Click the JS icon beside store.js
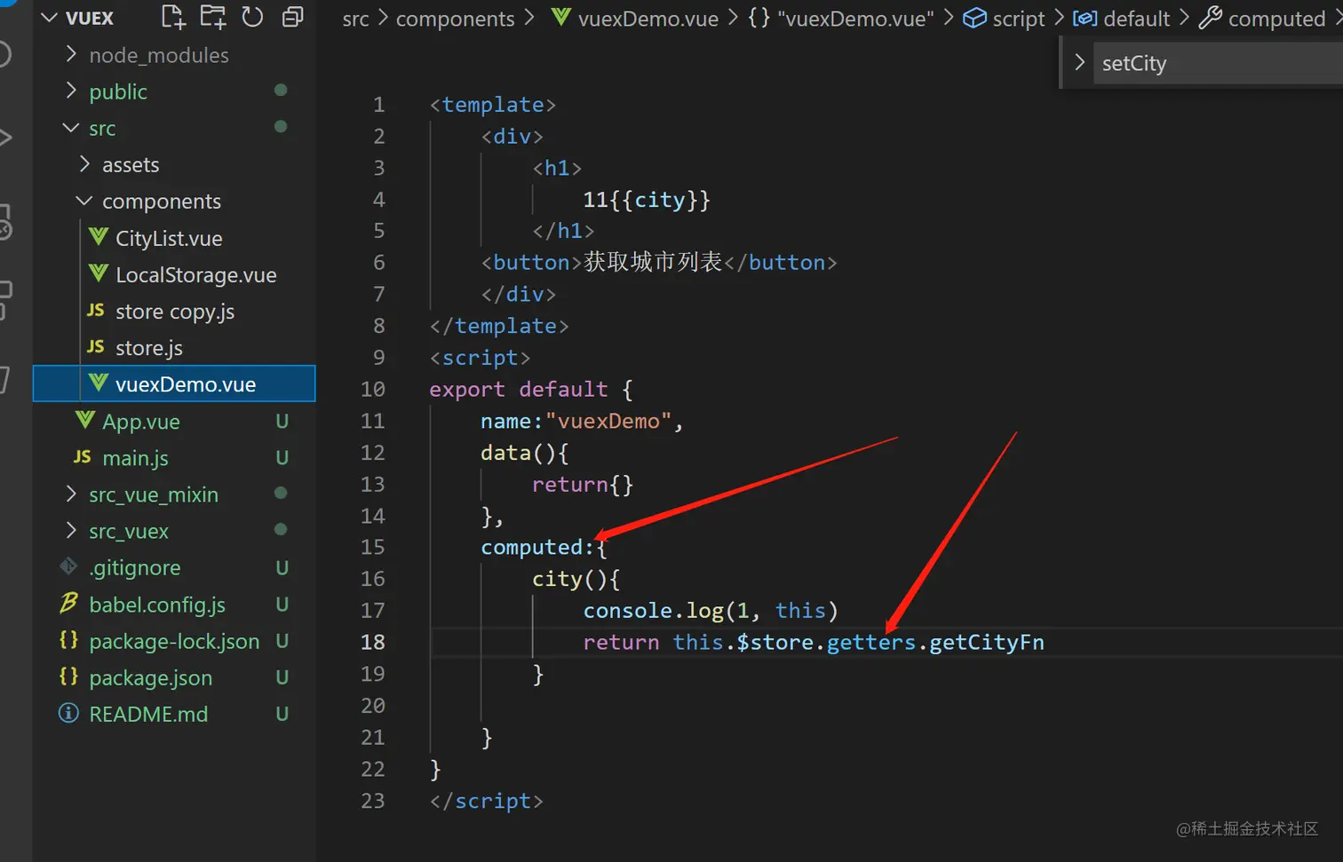Viewport: 1343px width, 862px height. coord(96,347)
